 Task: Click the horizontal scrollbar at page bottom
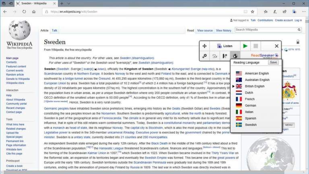pos(153,172)
